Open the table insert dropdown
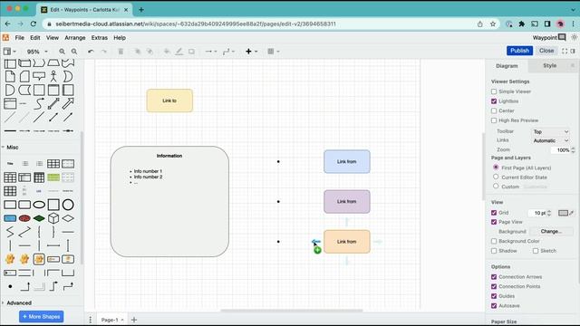 click(x=274, y=52)
